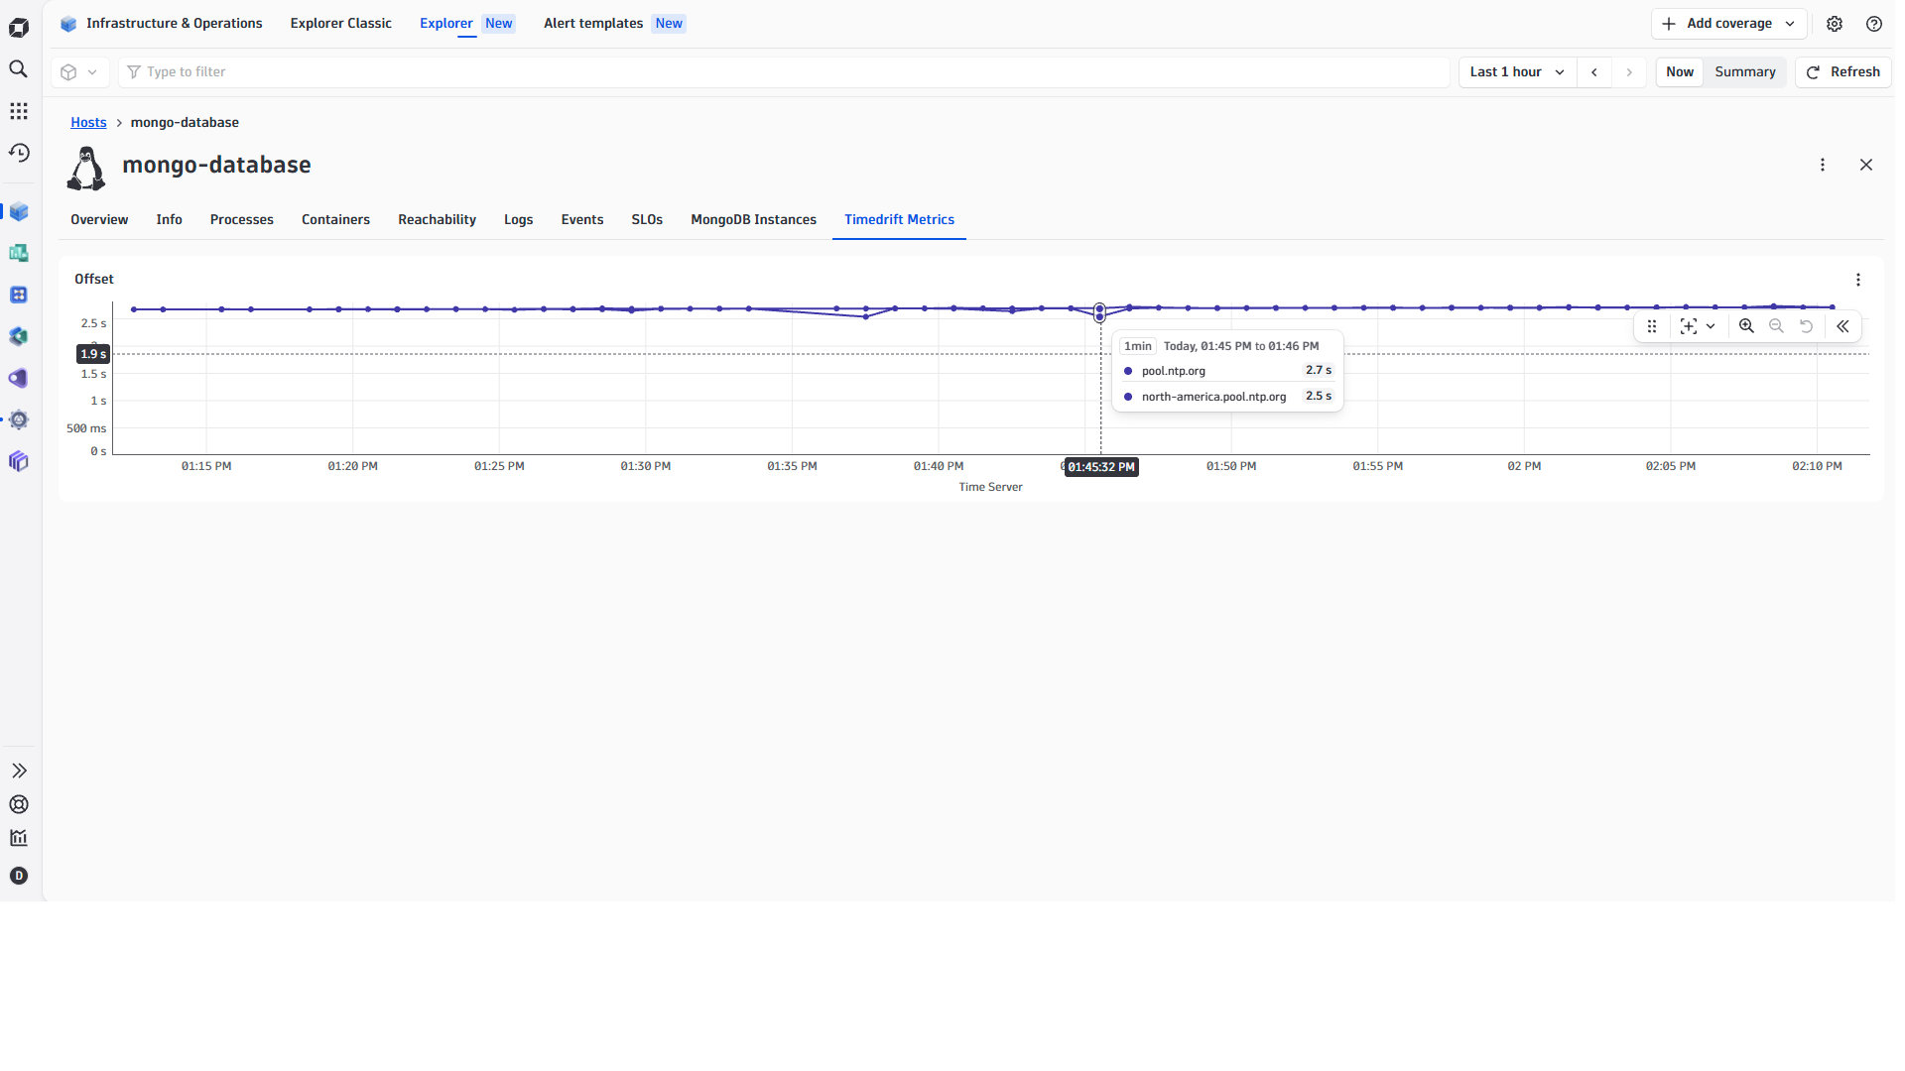The height and width of the screenshot is (1071, 1905).
Task: Shift timeframe to previous period
Action: [1594, 72]
